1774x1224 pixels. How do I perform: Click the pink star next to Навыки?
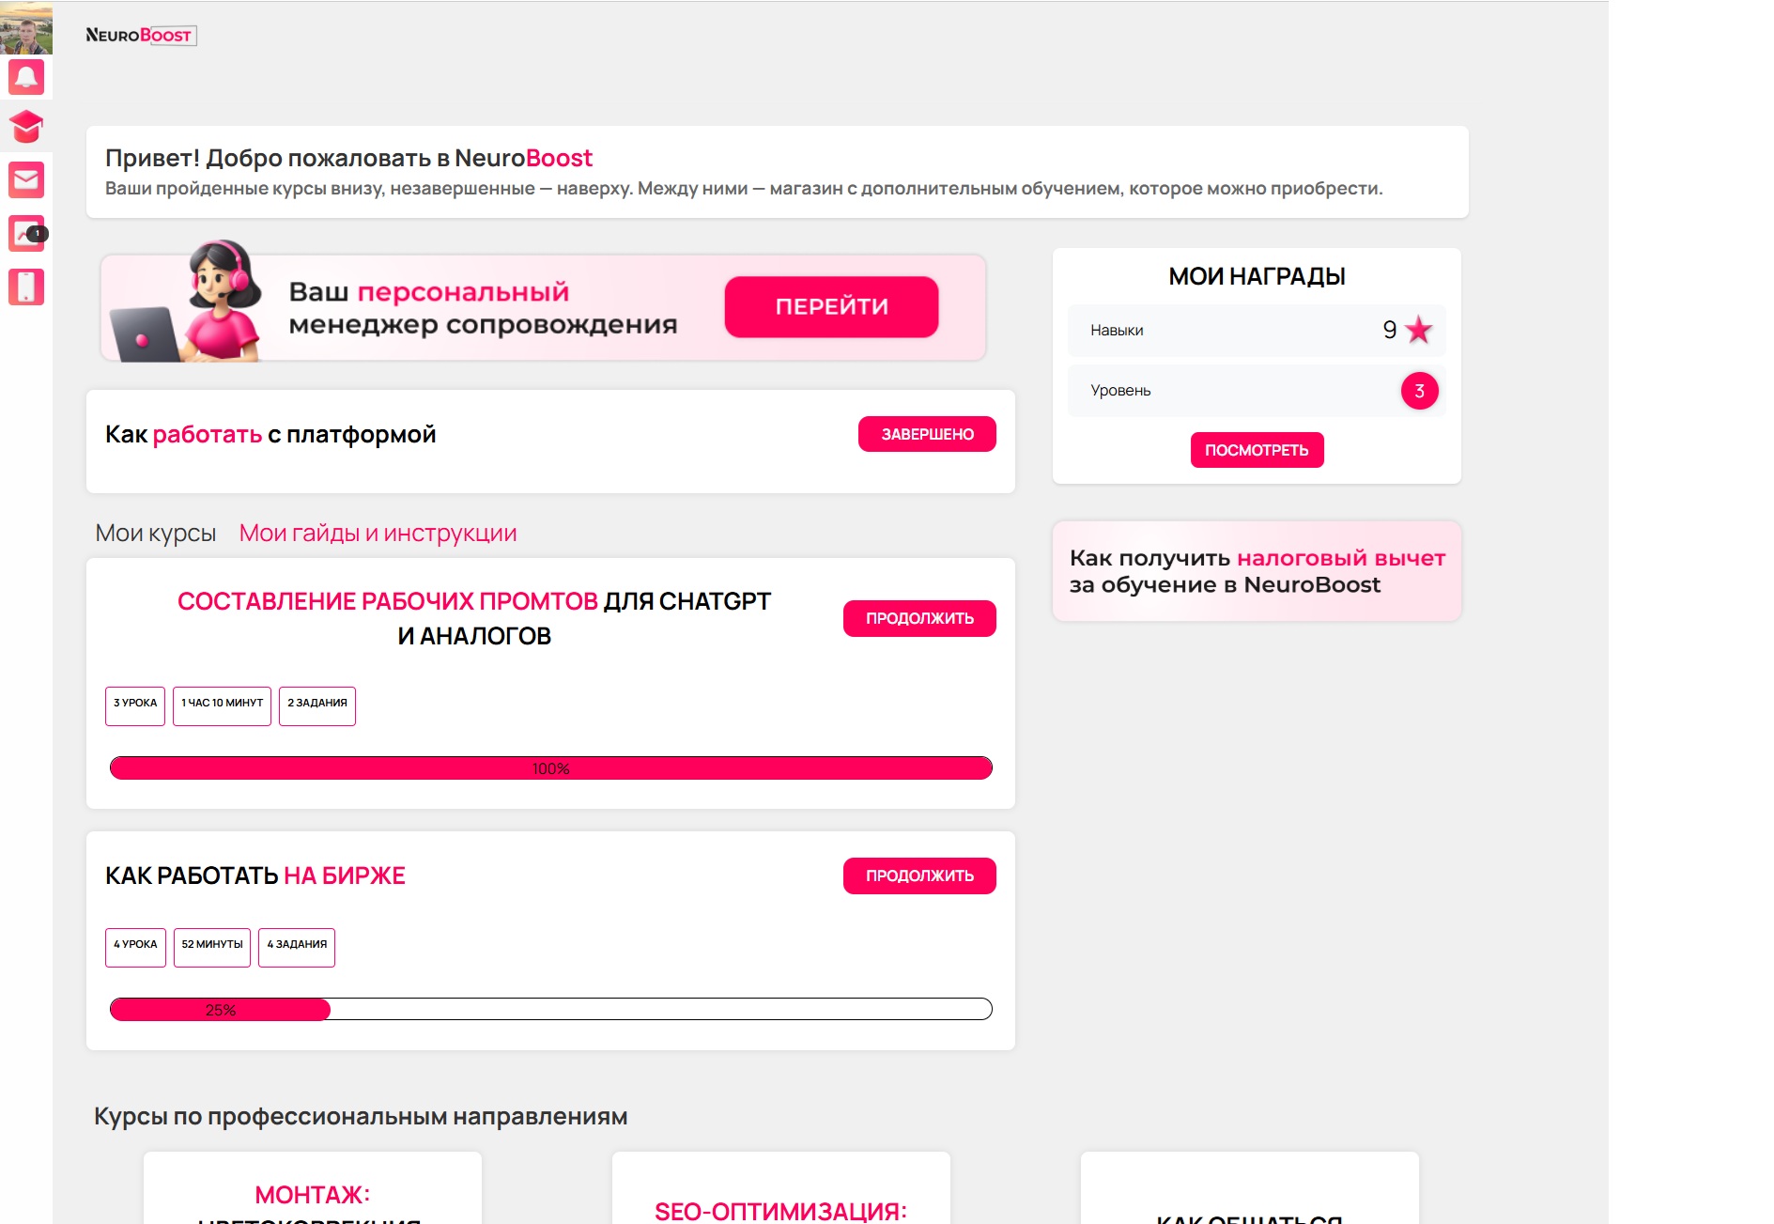1418,330
